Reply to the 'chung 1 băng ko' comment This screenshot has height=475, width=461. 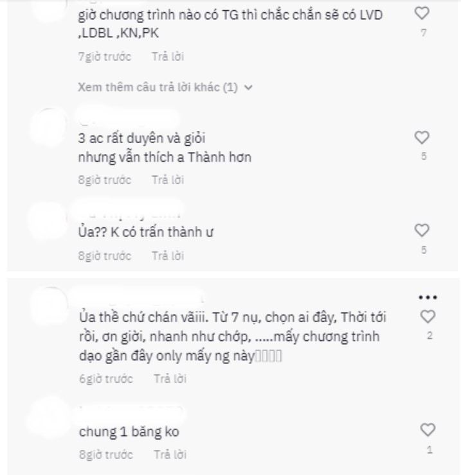pos(170,454)
